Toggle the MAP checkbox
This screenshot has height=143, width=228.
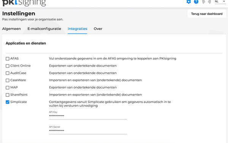tap(8, 87)
